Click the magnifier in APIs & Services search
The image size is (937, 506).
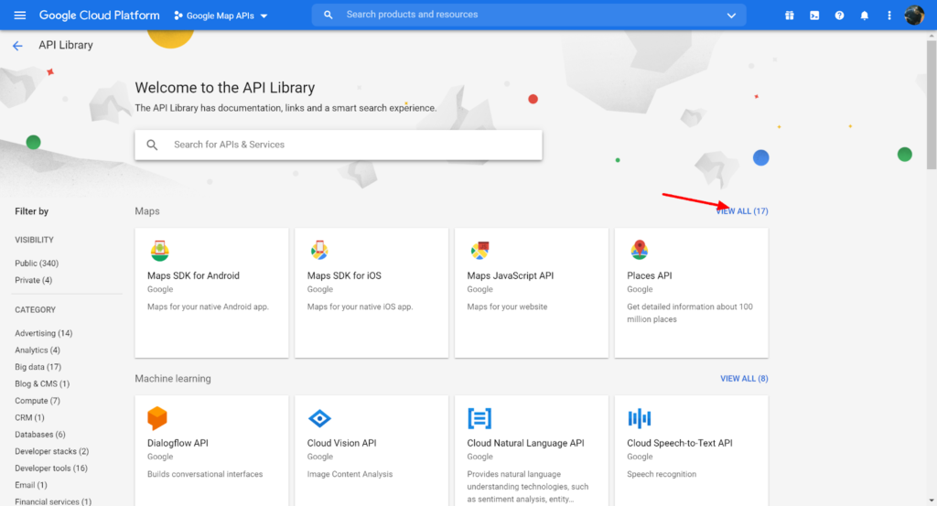click(153, 145)
